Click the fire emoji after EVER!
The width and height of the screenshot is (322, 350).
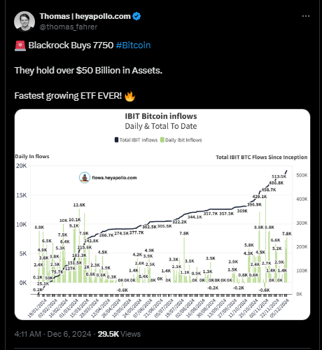click(129, 96)
